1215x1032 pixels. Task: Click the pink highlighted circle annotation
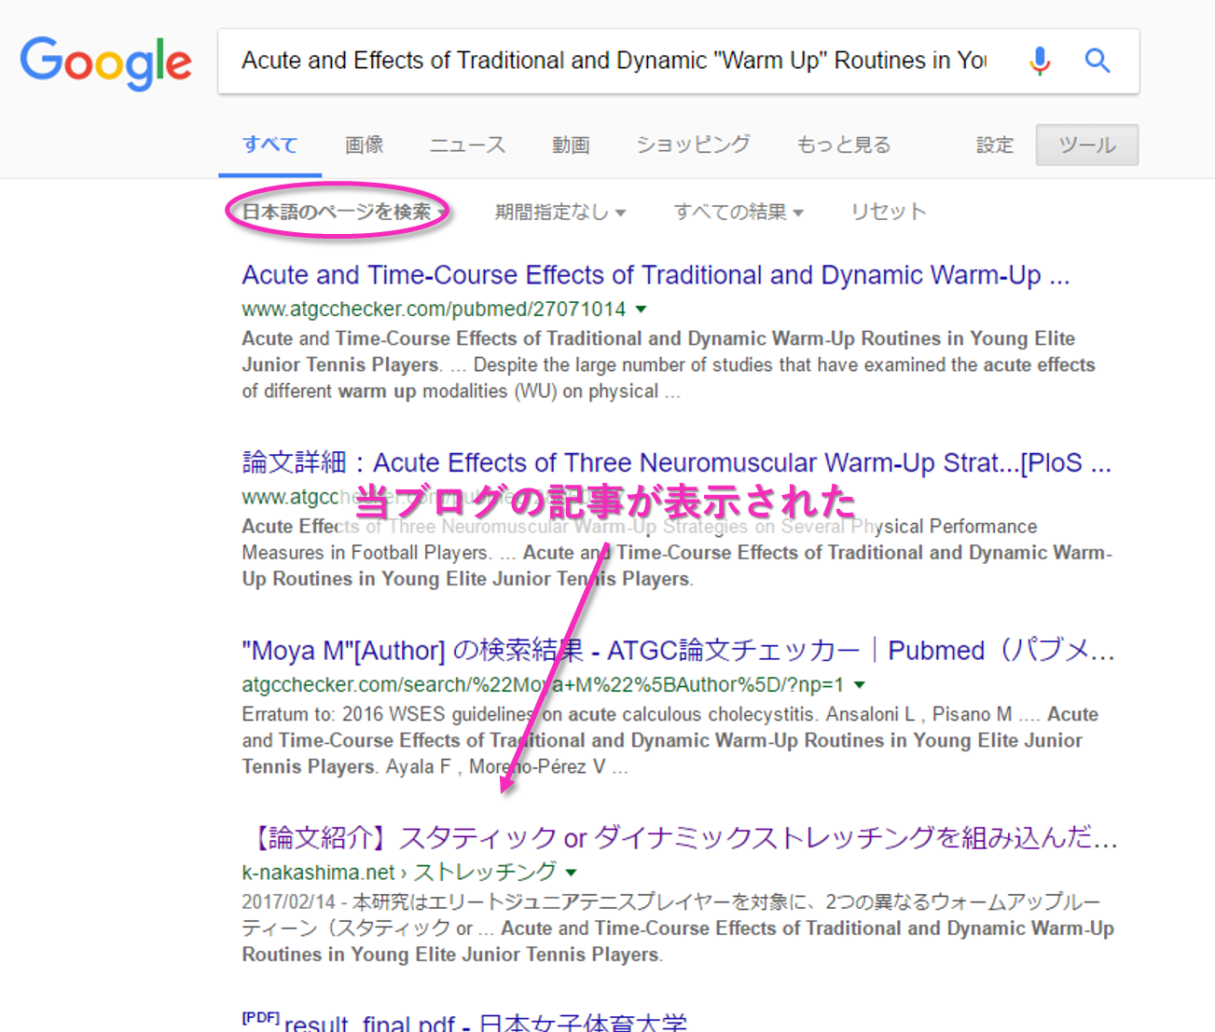(x=338, y=211)
